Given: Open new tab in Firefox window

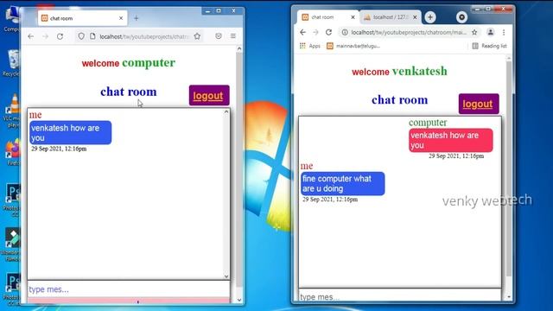Looking at the screenshot, I should point(137,18).
